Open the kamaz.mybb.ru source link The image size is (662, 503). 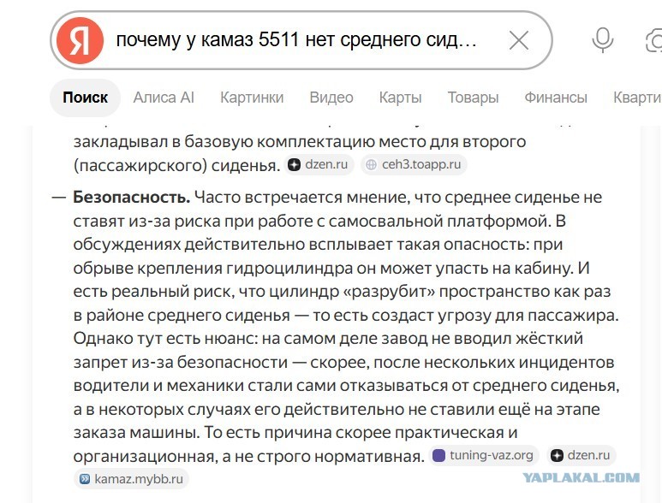click(131, 479)
